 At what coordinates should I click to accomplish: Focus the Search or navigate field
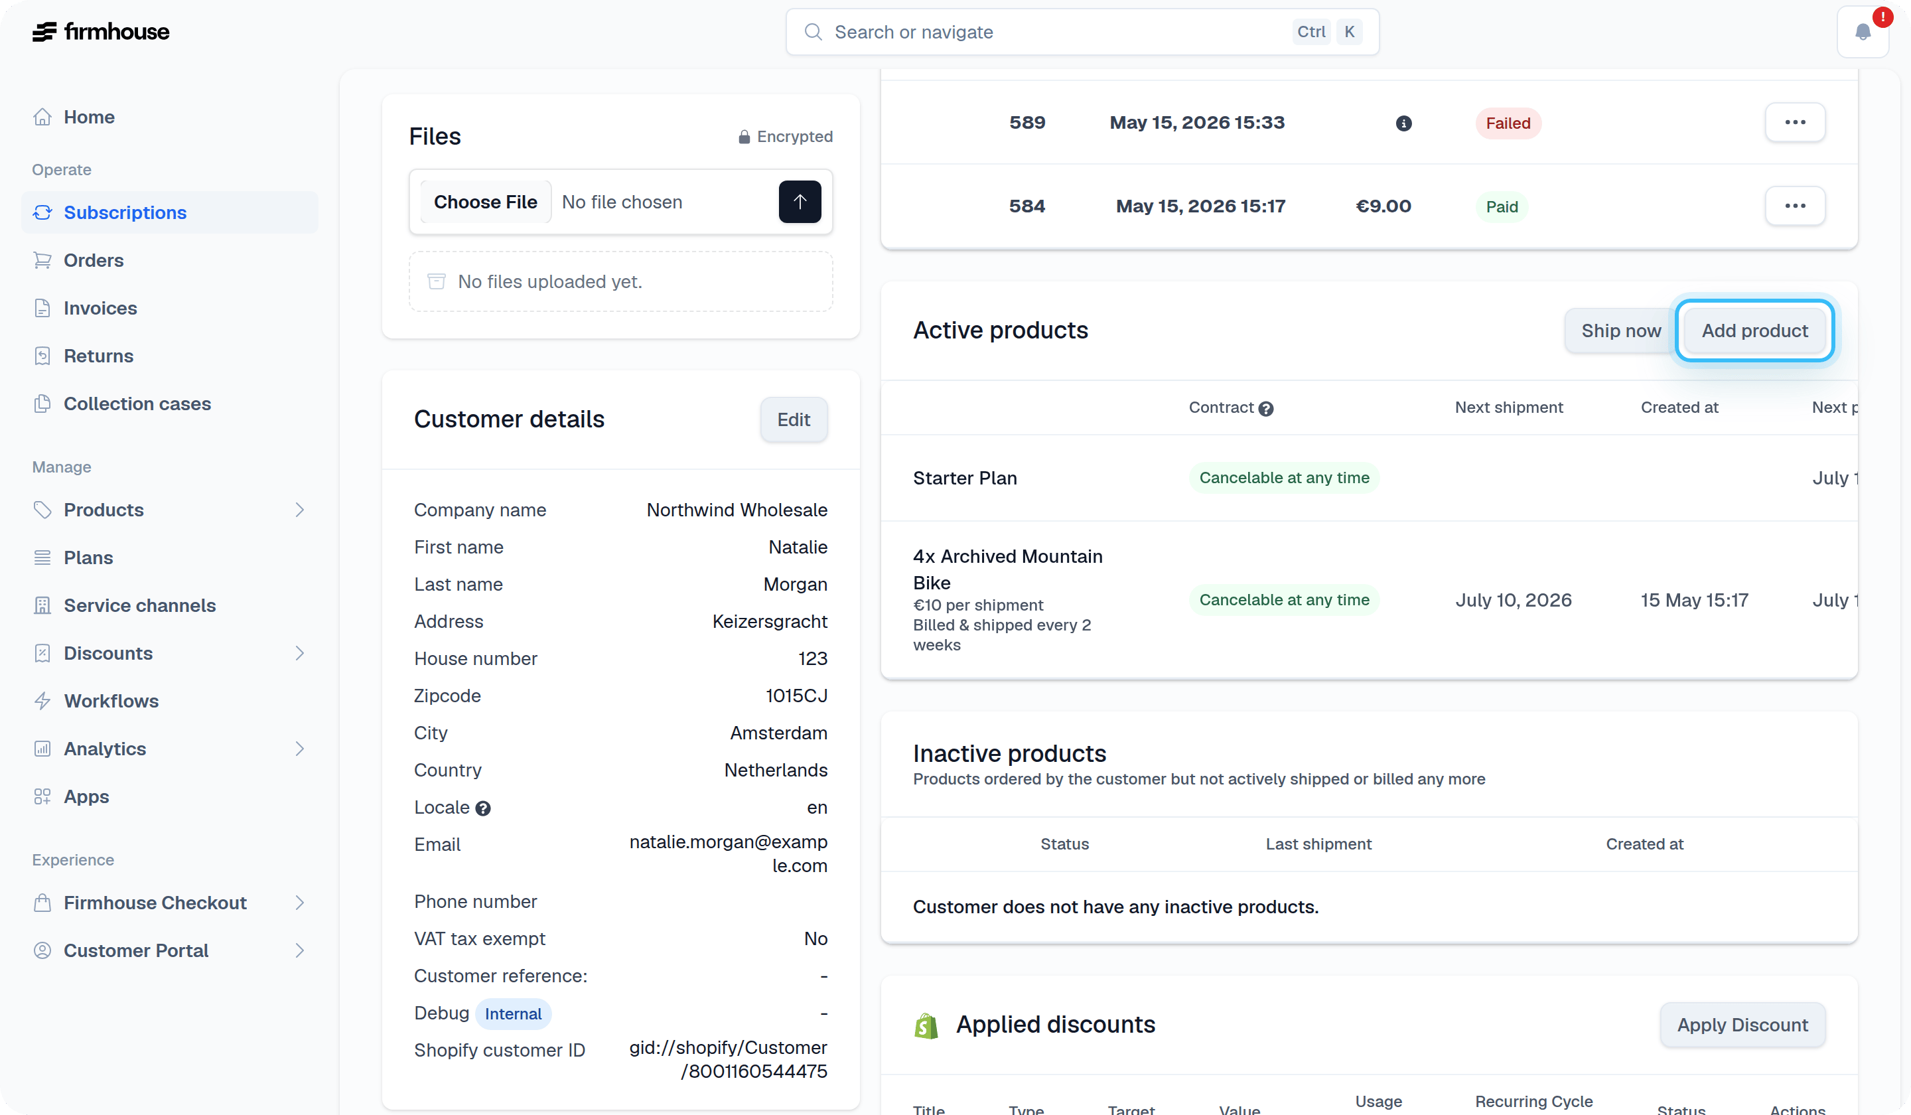(x=1082, y=32)
